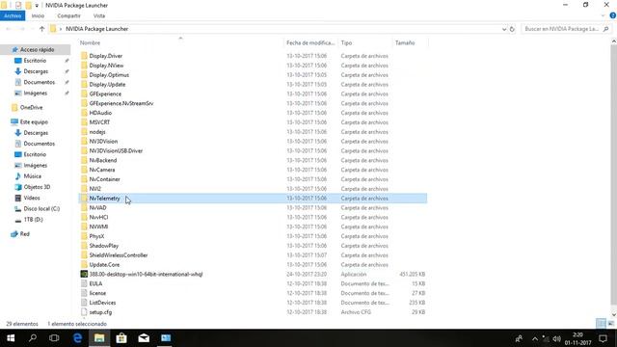Select Acceso rápido in navigation pane
This screenshot has height=347, width=617.
pos(37,49)
